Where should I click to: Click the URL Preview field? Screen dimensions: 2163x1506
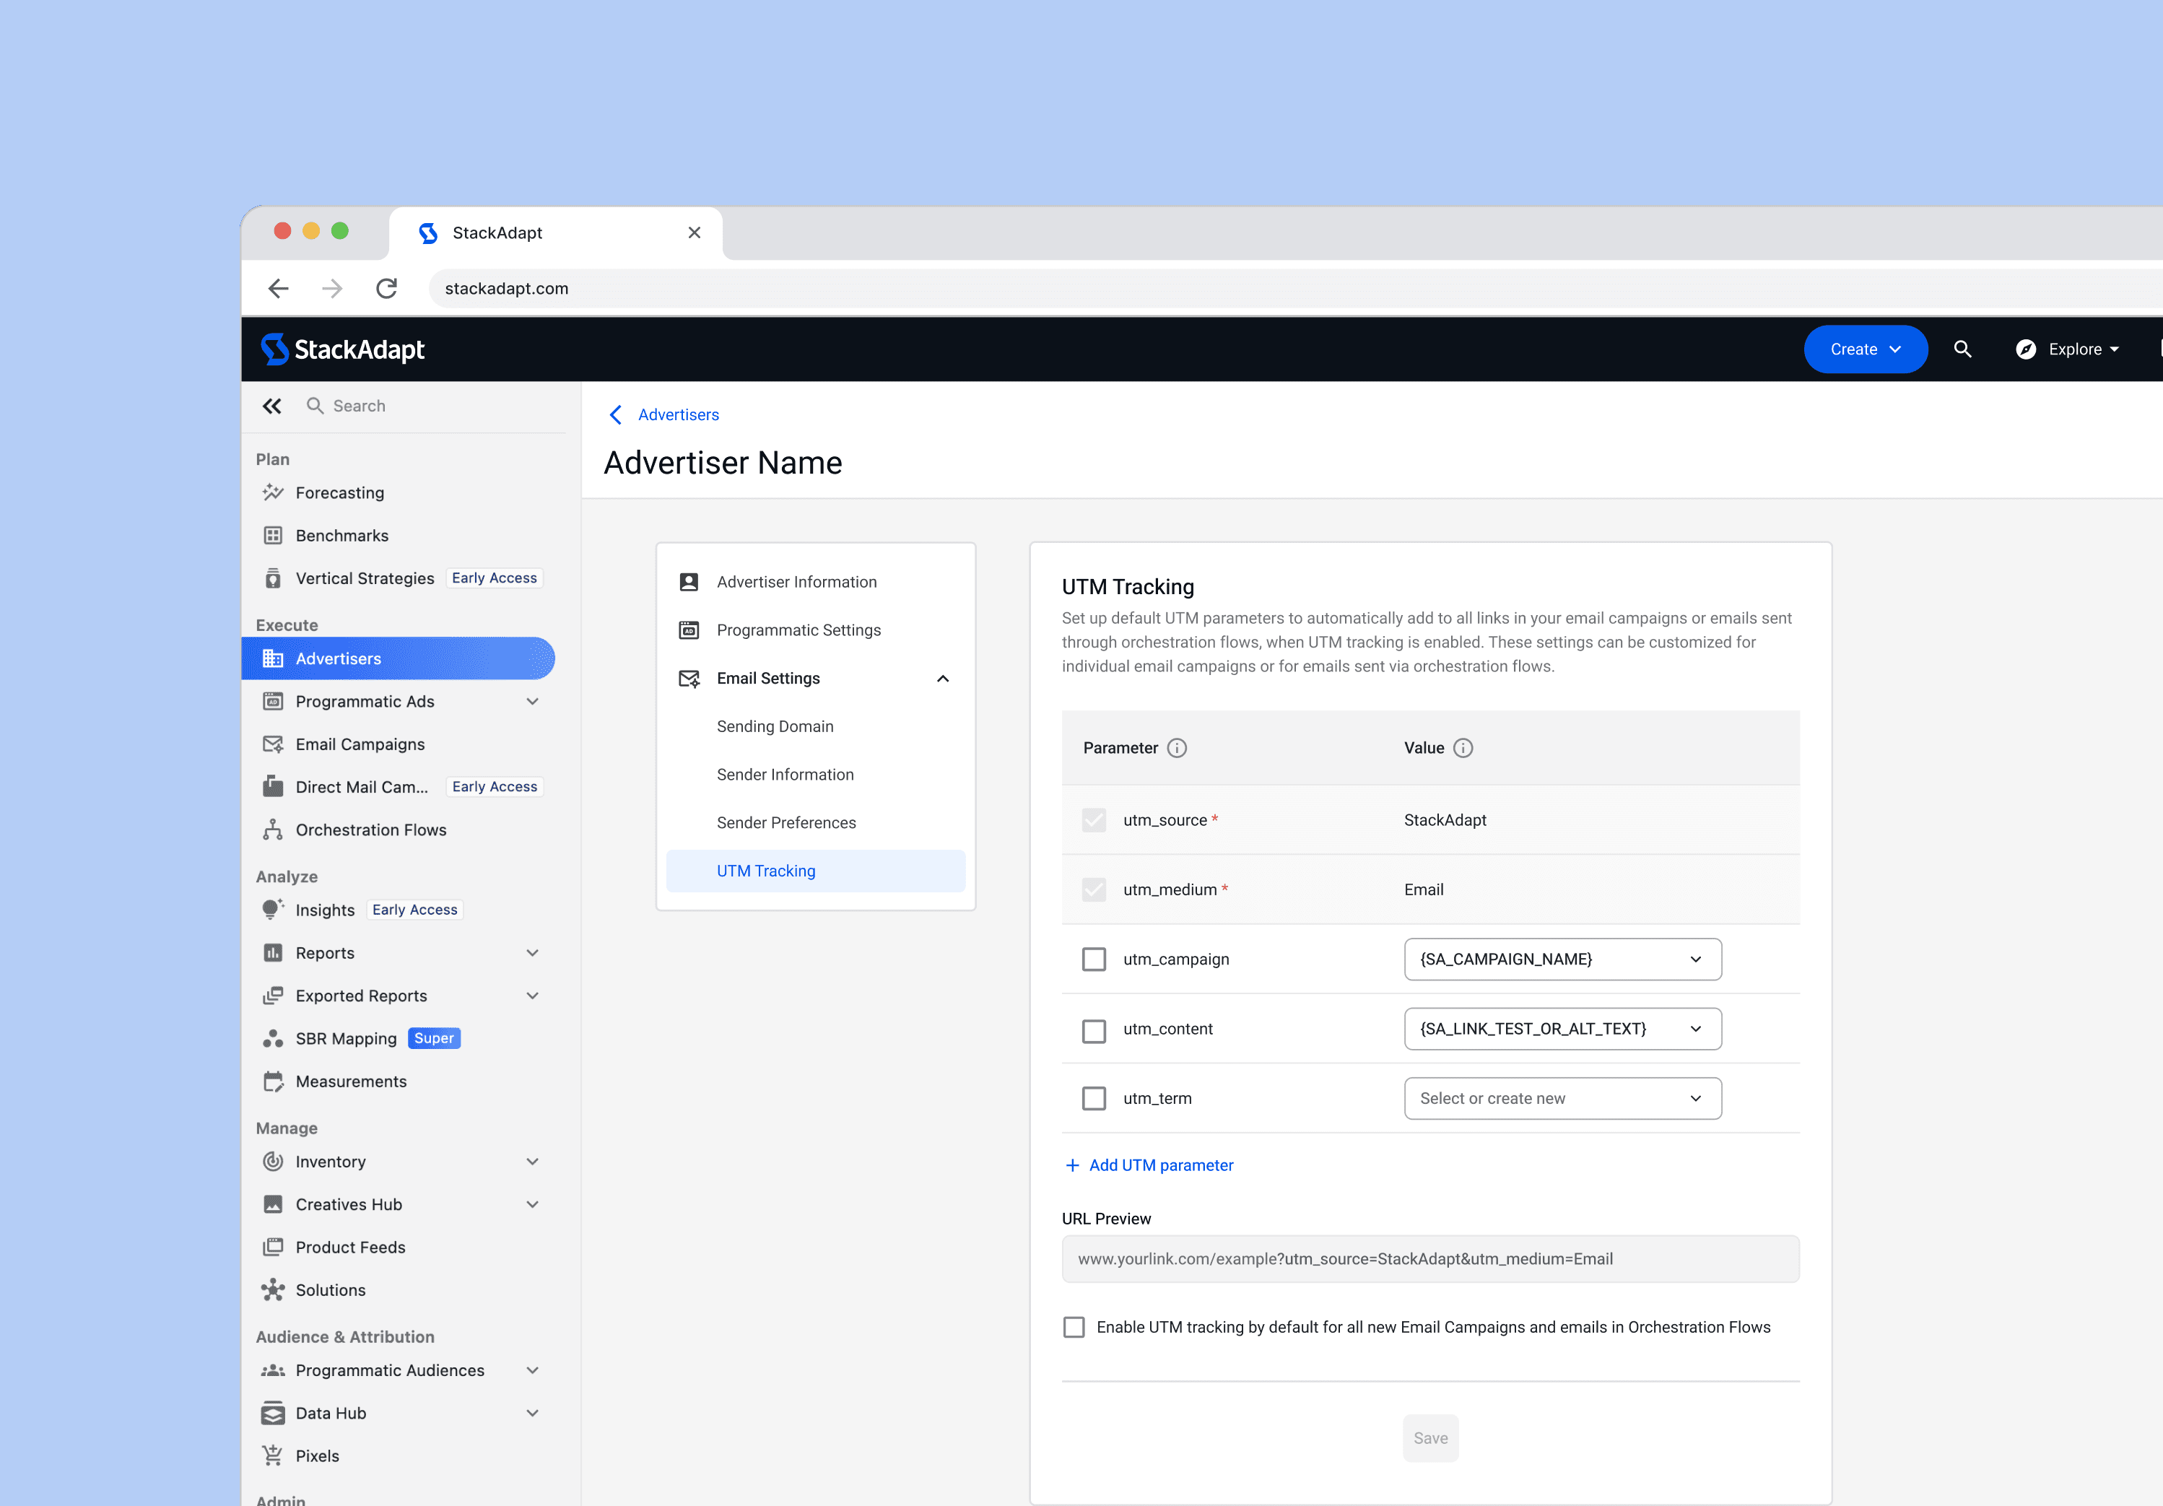1430,1259
